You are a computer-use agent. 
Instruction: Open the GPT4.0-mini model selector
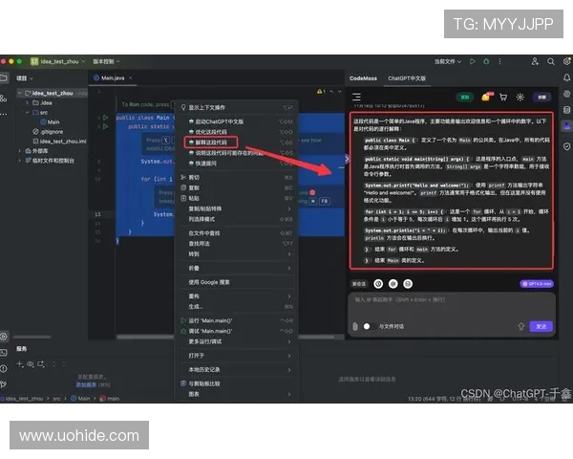536,283
